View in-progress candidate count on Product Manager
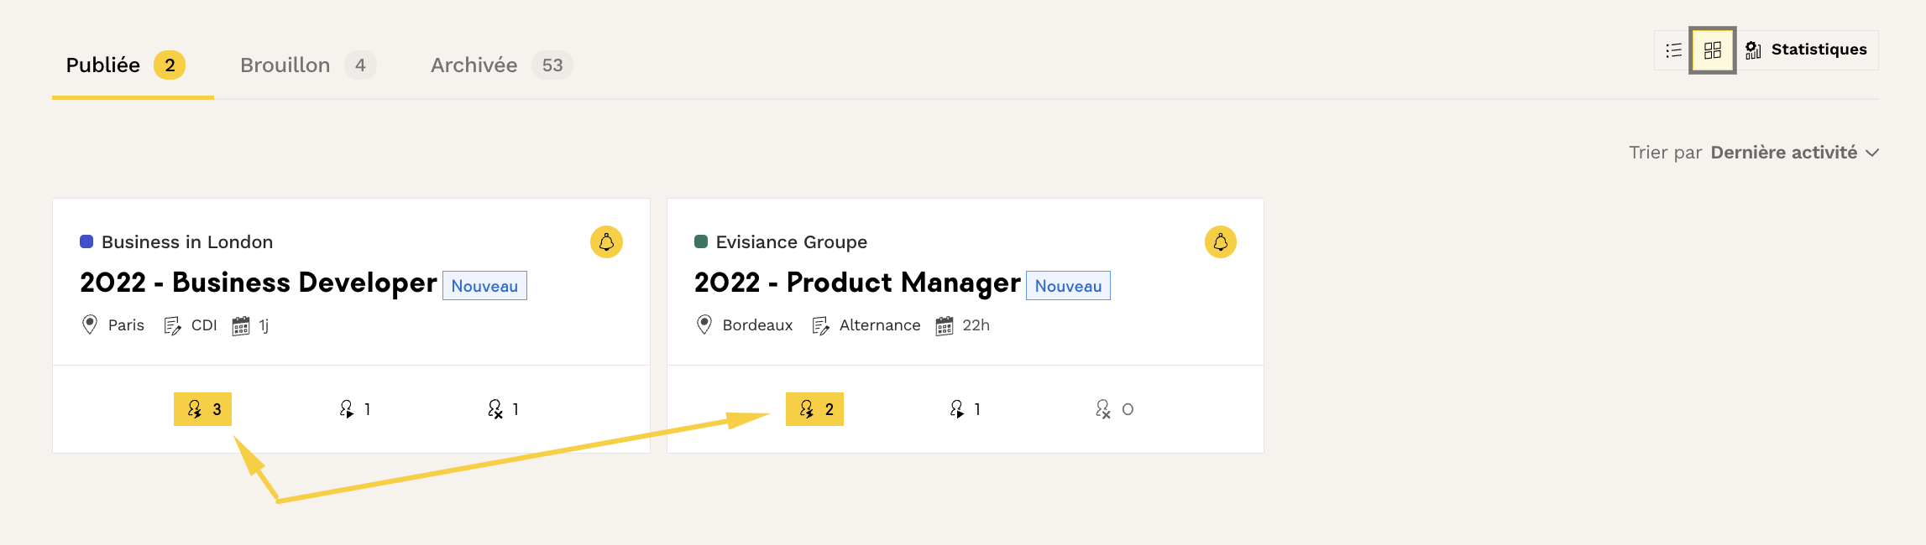1926x545 pixels. [965, 409]
